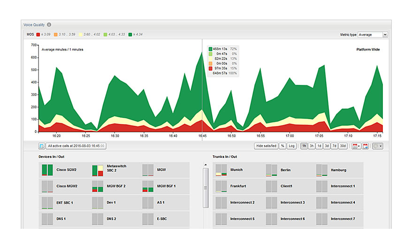Click All active calls at 2016-08-03 button
Screen dimensions: 413x250
click(76, 146)
